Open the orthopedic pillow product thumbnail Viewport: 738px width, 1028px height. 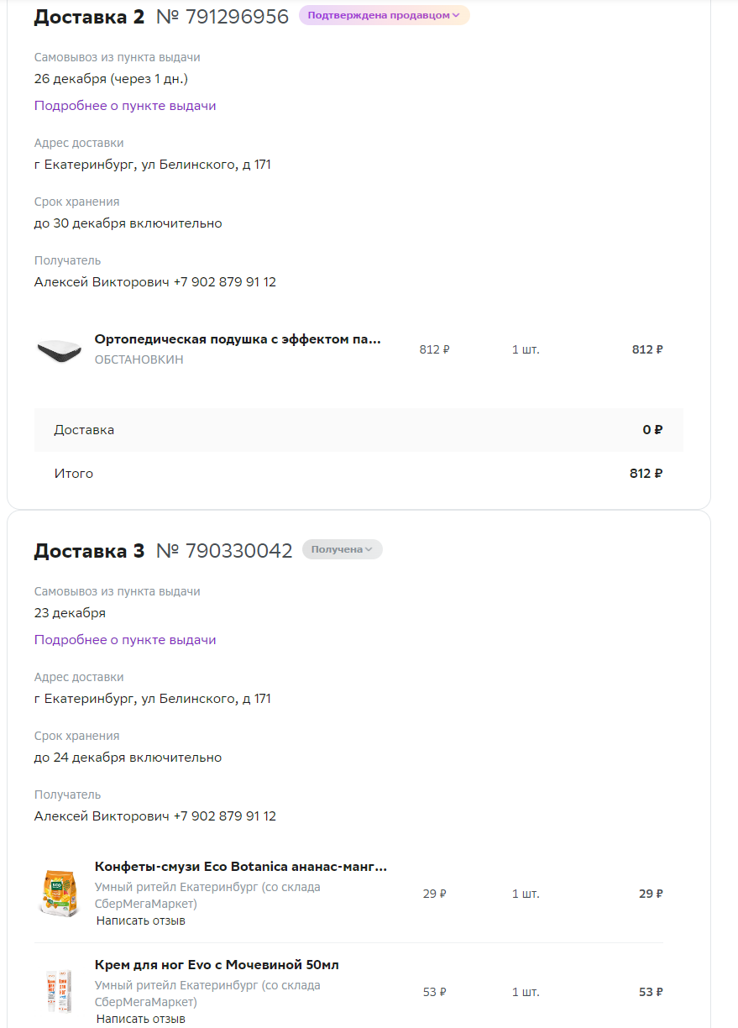click(x=59, y=350)
